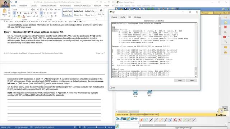Align paragraph left in Word ribbon
Viewport: 230px width, 129px height.
[41, 13]
